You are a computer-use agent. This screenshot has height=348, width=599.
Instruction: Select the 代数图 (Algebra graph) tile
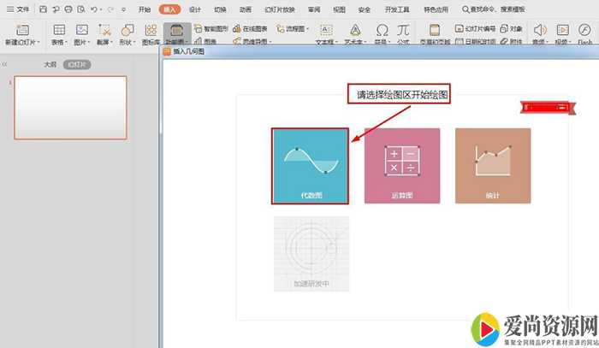311,166
